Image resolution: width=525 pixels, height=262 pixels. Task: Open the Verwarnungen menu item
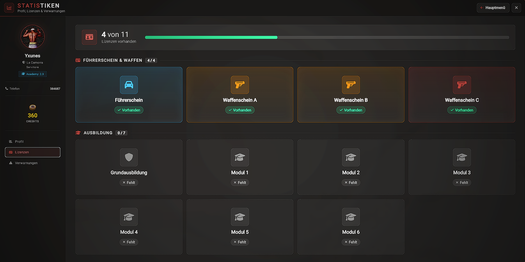tap(32, 163)
